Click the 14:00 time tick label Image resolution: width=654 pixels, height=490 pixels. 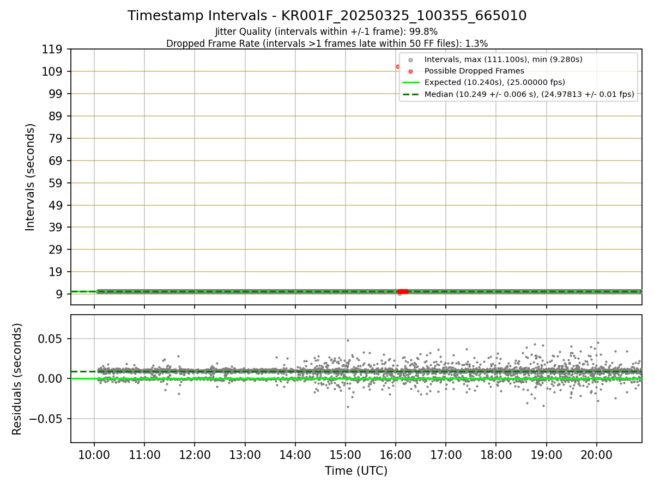295,454
